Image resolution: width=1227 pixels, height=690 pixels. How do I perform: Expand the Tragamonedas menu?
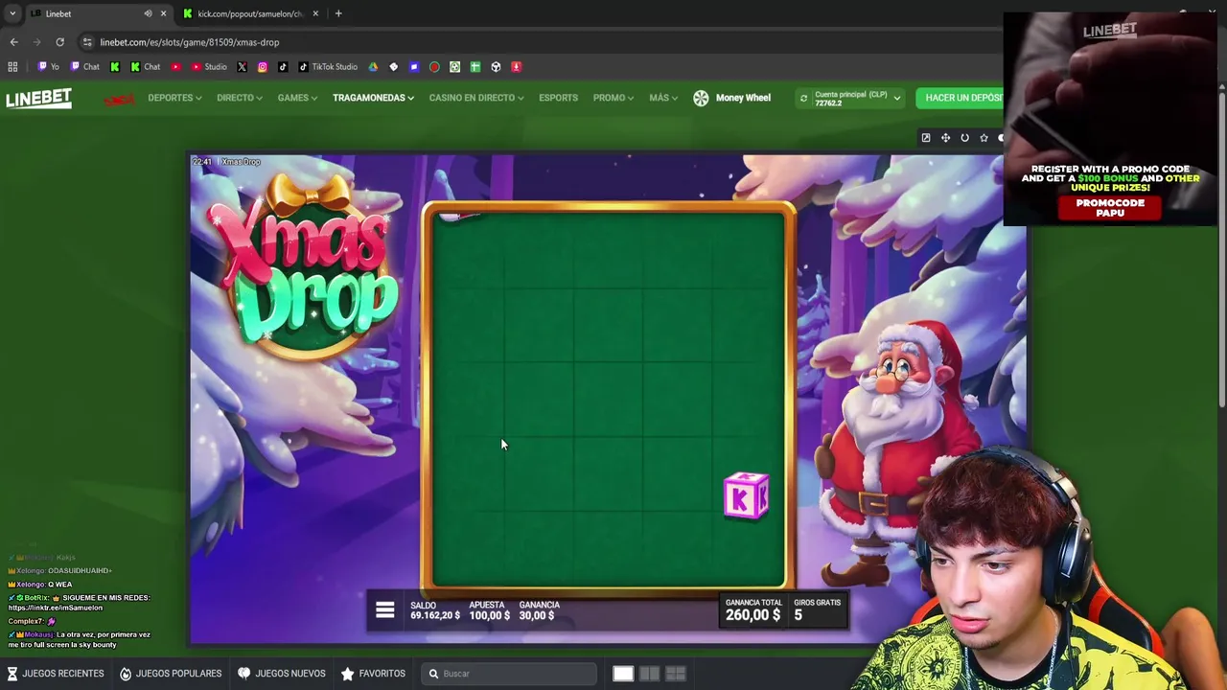(x=373, y=98)
